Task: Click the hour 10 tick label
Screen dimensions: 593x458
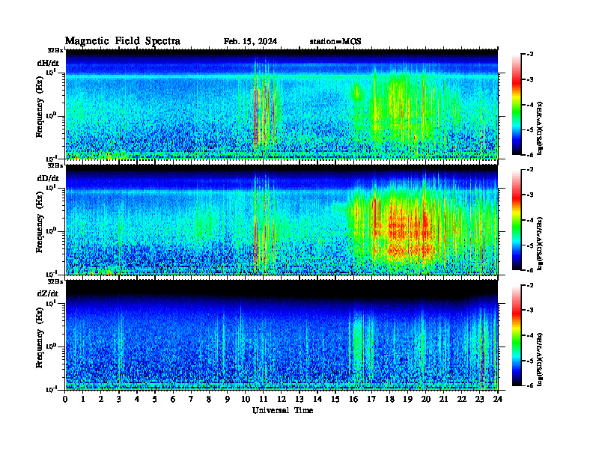Action: click(246, 399)
